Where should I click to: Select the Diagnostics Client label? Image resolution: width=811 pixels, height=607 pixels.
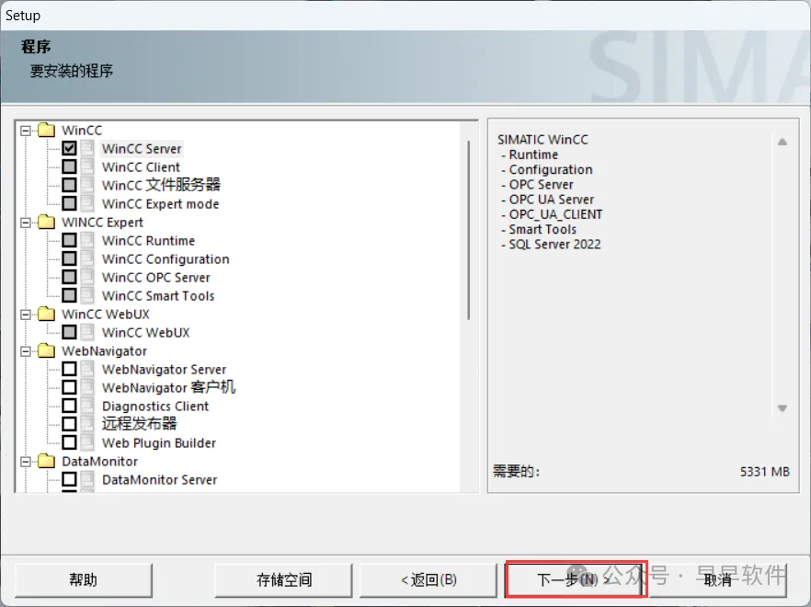[x=155, y=407]
